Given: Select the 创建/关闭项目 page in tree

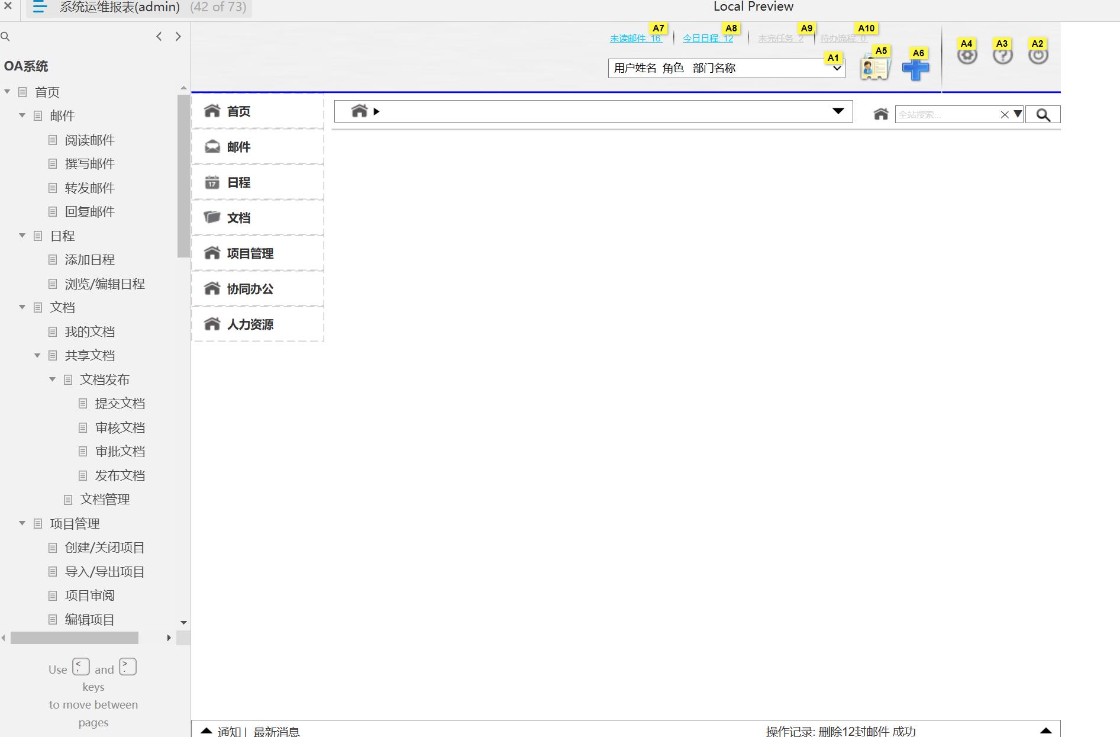Looking at the screenshot, I should pyautogui.click(x=104, y=548).
